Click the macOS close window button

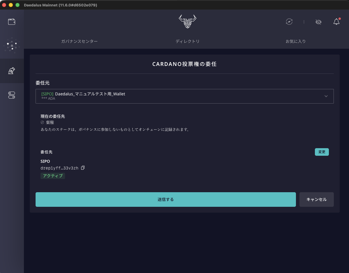[4, 5]
